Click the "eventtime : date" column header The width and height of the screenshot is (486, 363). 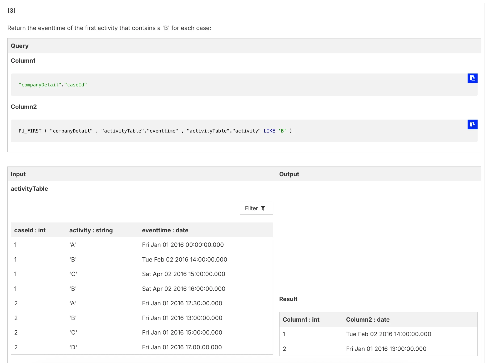[165, 230]
